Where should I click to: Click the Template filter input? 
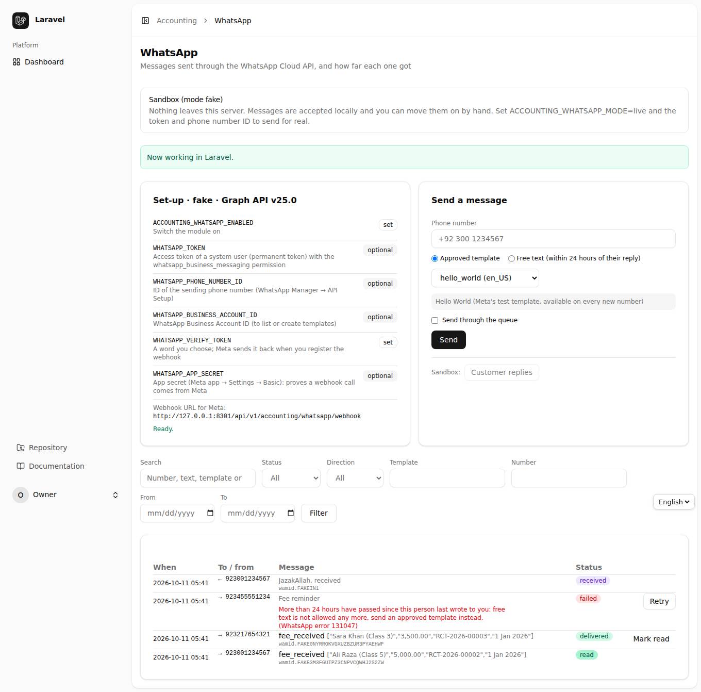pyautogui.click(x=447, y=478)
